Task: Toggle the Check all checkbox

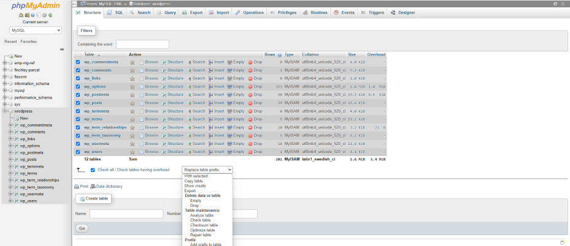Action: pos(93,170)
